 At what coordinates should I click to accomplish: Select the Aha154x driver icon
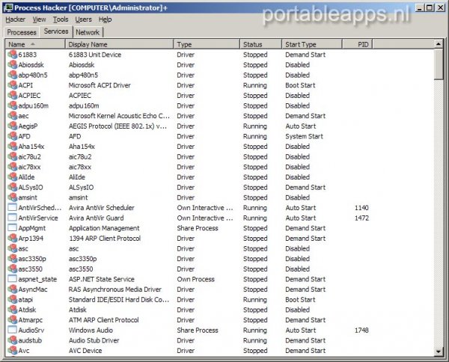pos(12,147)
